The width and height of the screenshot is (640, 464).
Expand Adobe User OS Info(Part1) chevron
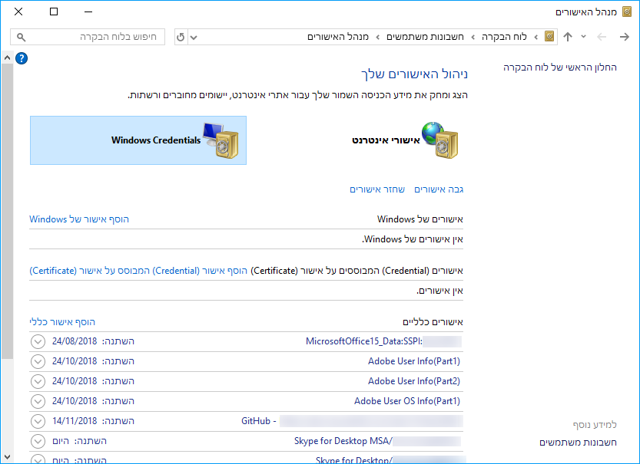[x=38, y=401]
